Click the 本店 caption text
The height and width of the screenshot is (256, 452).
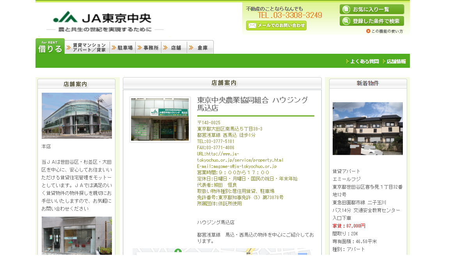46,147
